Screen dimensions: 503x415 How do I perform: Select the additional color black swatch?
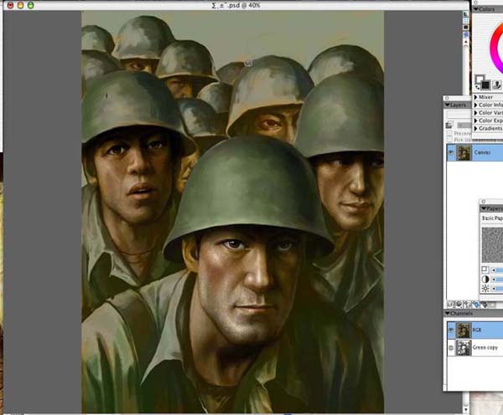[485, 85]
